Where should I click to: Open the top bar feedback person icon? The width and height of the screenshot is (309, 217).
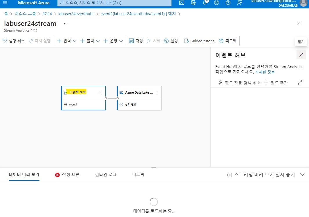click(x=240, y=3)
